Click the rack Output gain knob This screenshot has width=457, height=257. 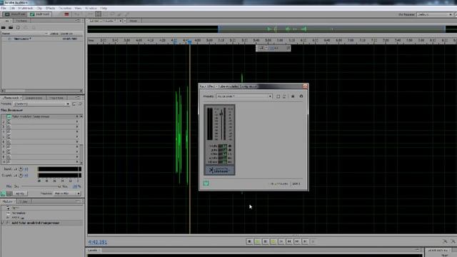[x=21, y=176]
